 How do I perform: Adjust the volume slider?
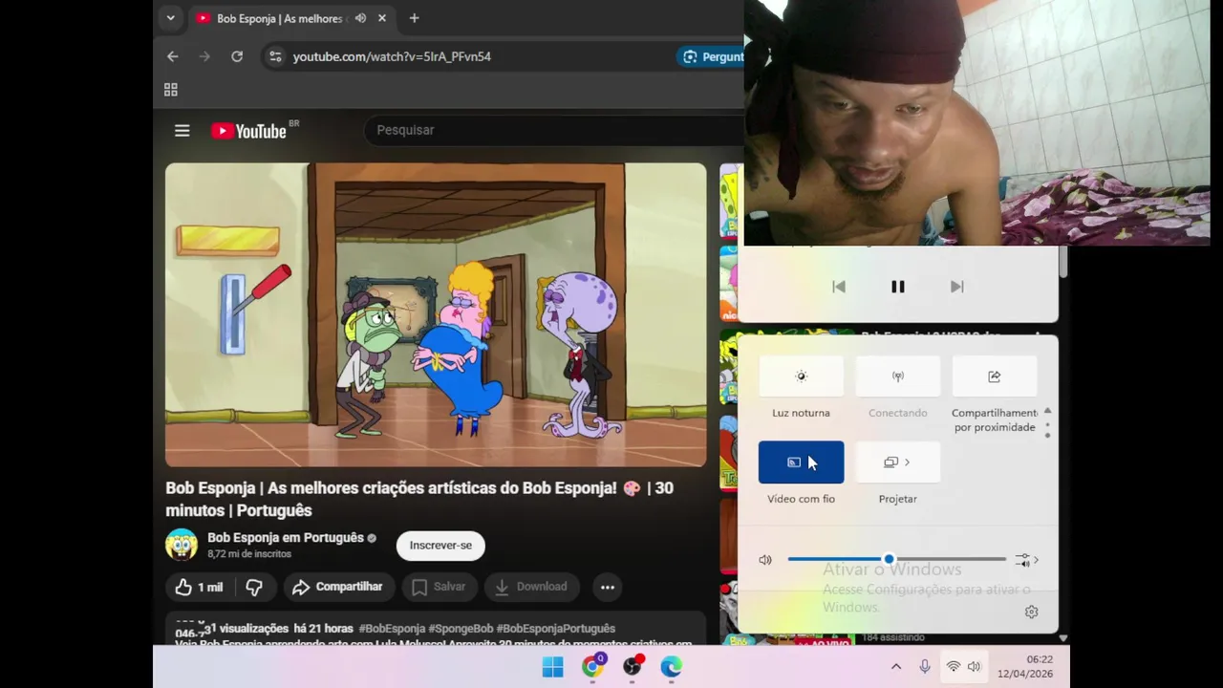point(896,559)
